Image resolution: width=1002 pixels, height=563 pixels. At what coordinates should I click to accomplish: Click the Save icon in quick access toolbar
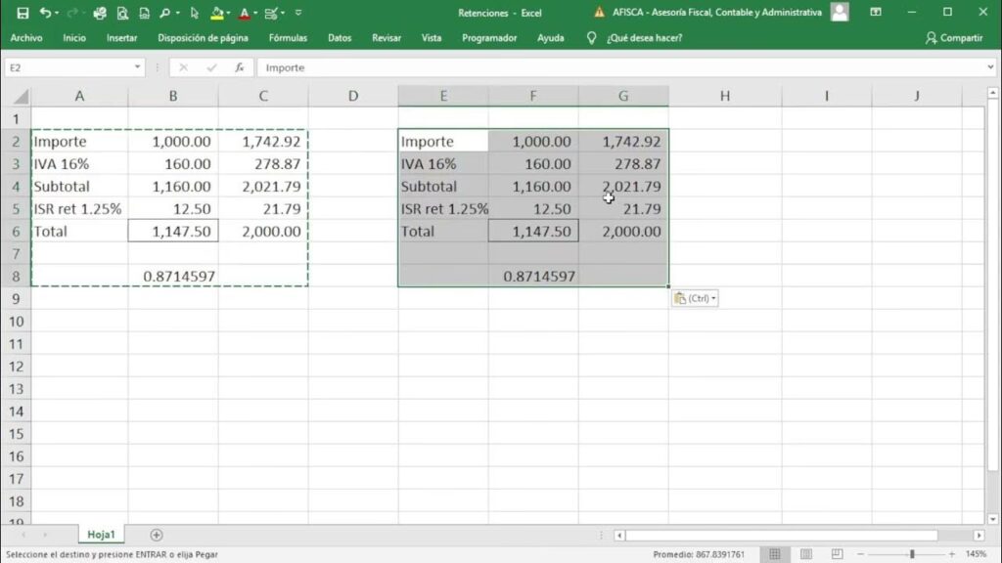tap(21, 13)
